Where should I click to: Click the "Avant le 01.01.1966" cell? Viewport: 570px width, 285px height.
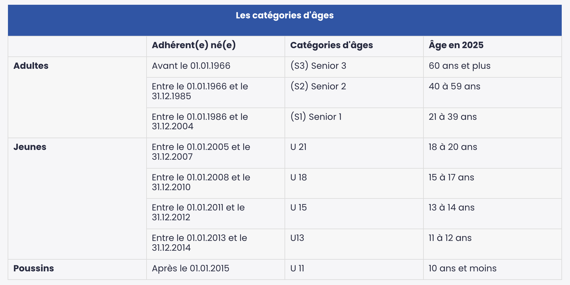(x=191, y=66)
